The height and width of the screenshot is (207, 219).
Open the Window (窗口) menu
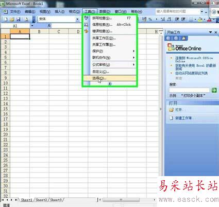[121, 11]
